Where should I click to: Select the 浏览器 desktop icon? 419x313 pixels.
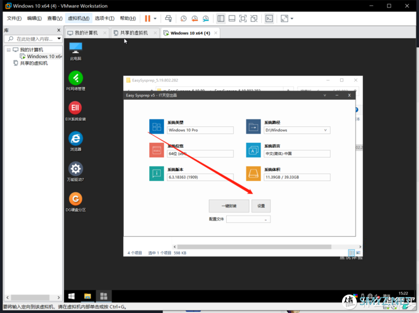click(76, 141)
